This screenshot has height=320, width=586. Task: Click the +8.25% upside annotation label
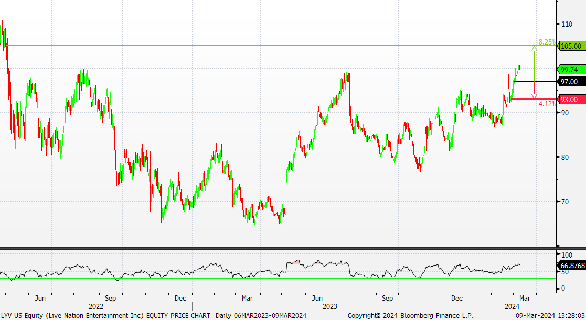tap(545, 42)
